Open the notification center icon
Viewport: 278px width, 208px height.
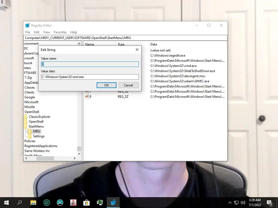click(x=270, y=203)
